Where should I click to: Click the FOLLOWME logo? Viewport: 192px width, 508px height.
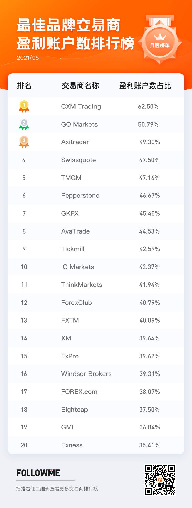[38, 473]
